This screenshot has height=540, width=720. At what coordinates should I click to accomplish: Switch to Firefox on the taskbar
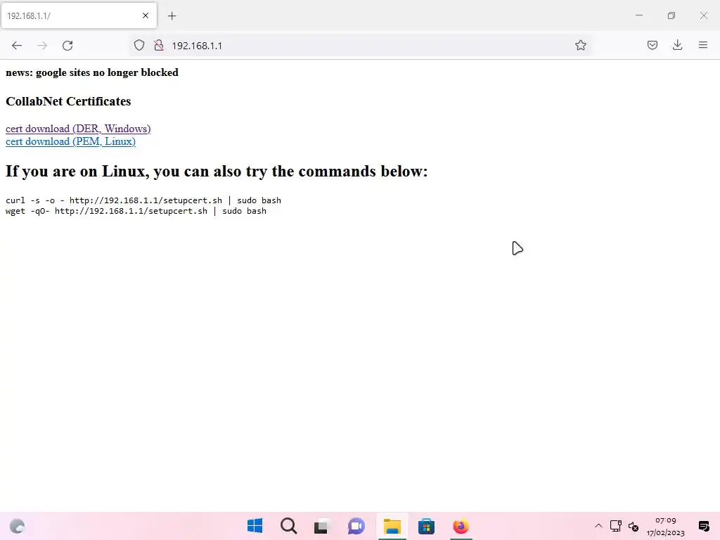[x=461, y=526]
